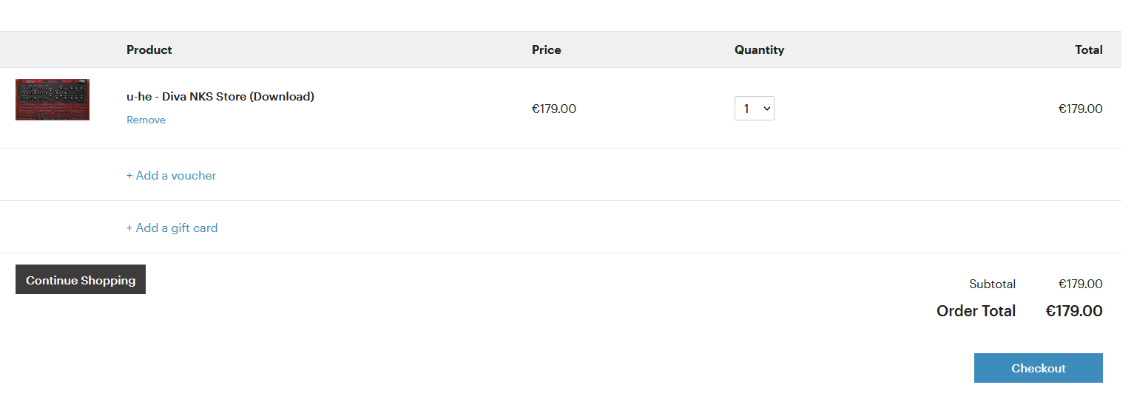Click the Subtotal label

[992, 284]
